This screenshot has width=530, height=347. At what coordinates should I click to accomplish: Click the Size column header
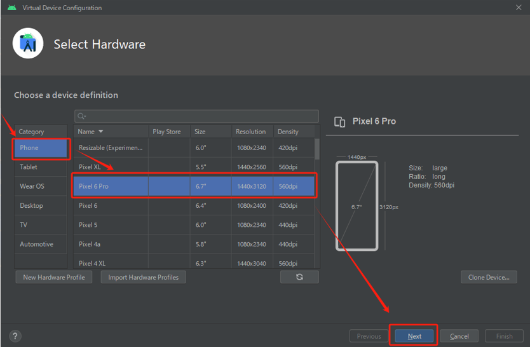(x=211, y=132)
